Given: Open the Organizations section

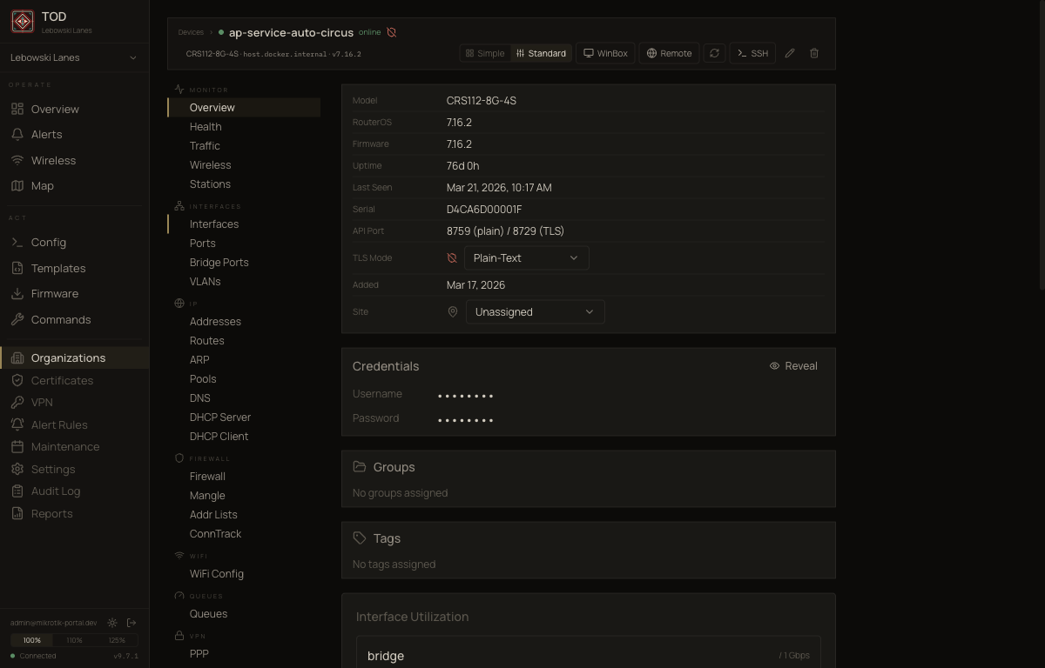Looking at the screenshot, I should (67, 357).
